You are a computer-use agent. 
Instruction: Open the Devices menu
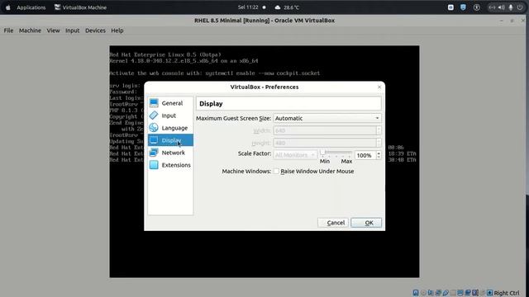95,31
